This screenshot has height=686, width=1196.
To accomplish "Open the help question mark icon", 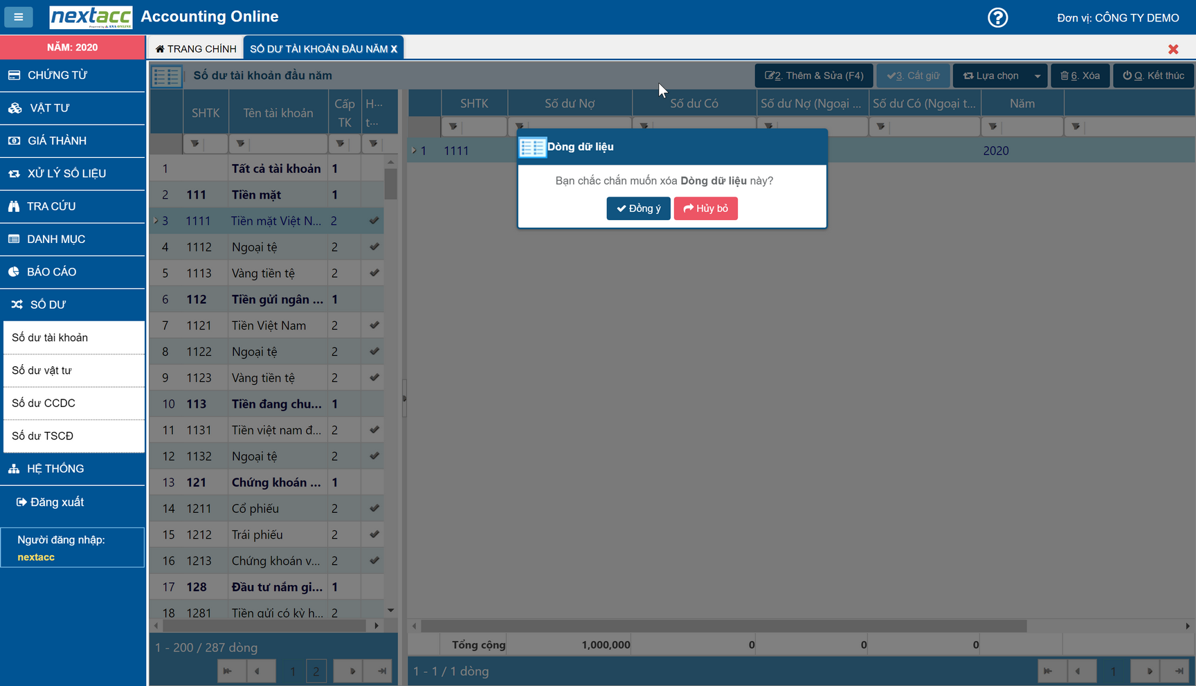I will (997, 17).
